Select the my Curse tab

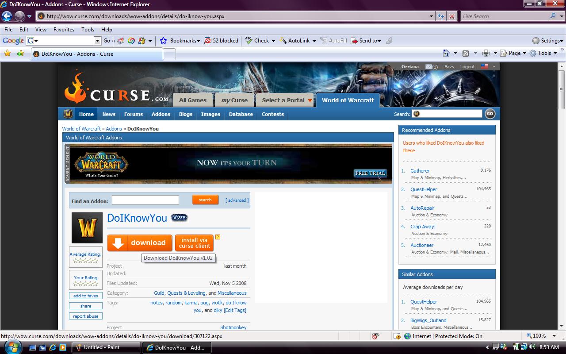click(x=234, y=100)
